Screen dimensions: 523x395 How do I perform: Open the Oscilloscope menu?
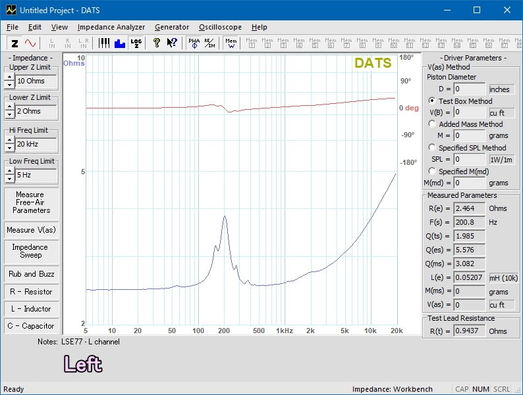[220, 28]
